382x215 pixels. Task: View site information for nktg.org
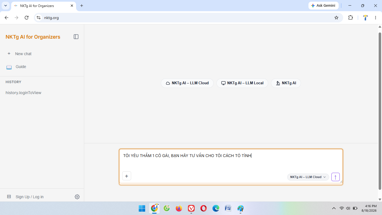click(39, 18)
